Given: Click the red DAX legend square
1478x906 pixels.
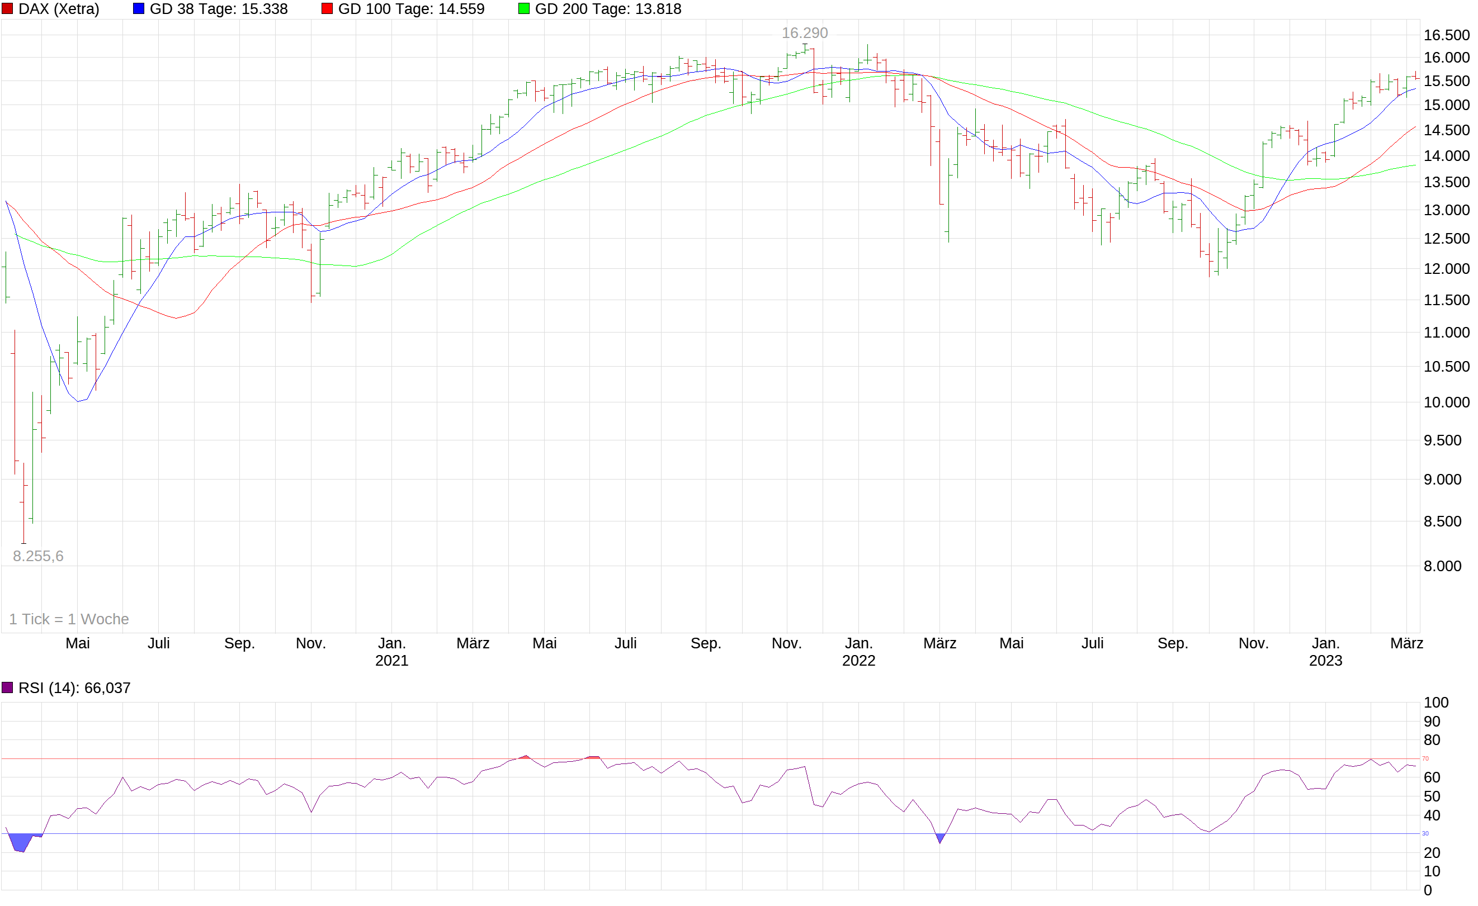Looking at the screenshot, I should coord(7,8).
